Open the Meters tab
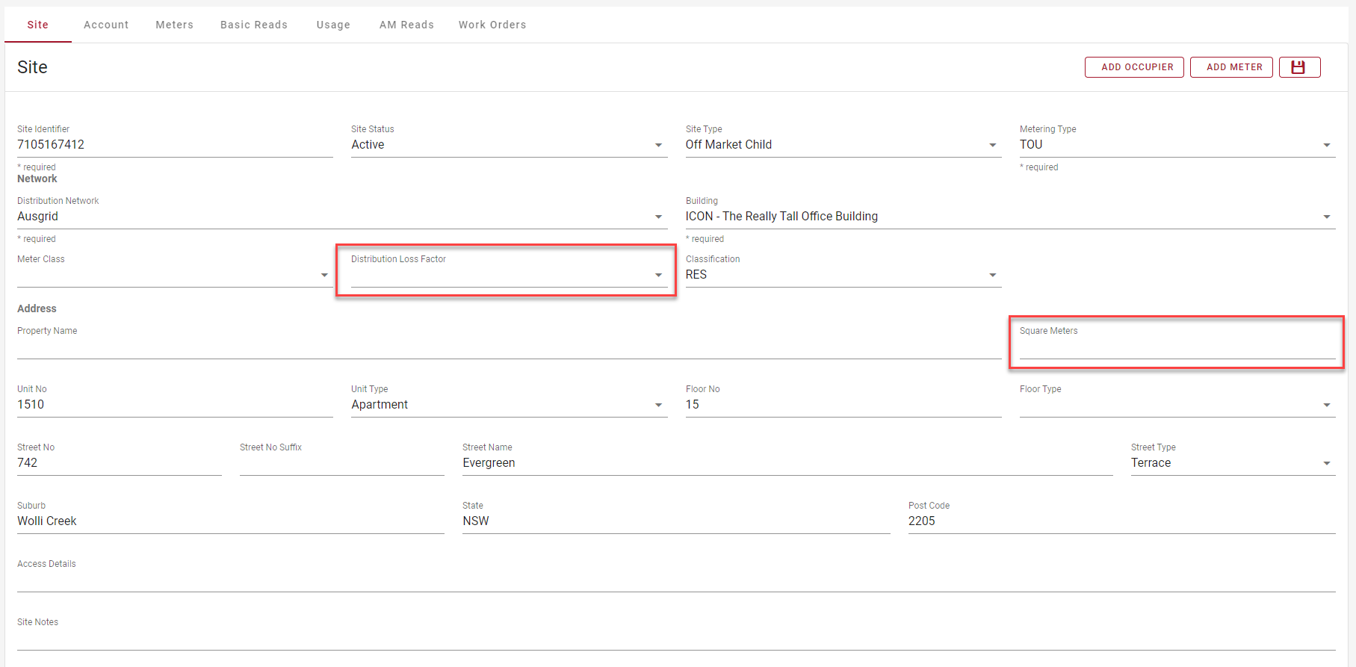This screenshot has width=1356, height=667. [174, 25]
